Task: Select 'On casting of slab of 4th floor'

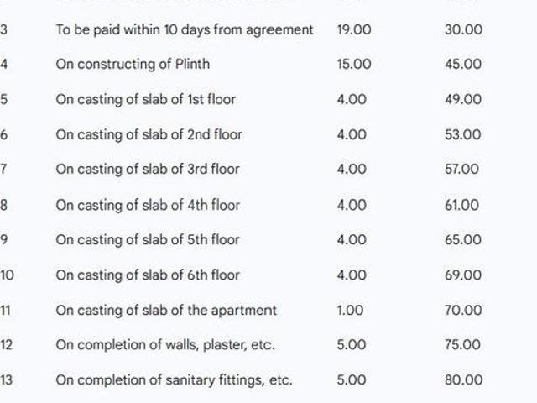Action: (148, 205)
